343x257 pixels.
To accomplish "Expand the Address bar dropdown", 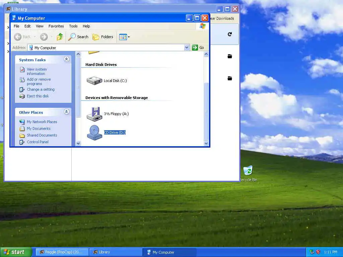I will [187, 48].
